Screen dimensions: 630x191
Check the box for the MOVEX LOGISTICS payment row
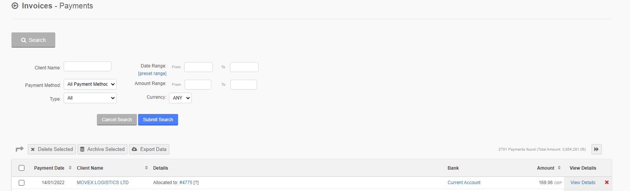coord(22,183)
